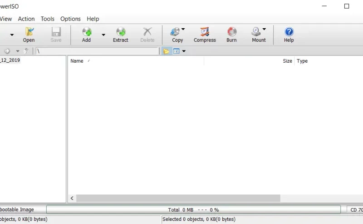Viewport: 363px width, 224px height.
Task: Click the CD 700 media type selector
Action: tap(355, 210)
